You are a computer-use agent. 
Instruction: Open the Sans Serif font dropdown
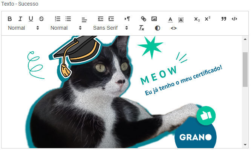(x=110, y=28)
